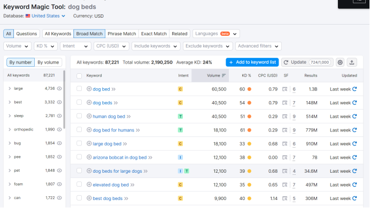Check the 'dog bed' row checkbox

[x=79, y=89]
